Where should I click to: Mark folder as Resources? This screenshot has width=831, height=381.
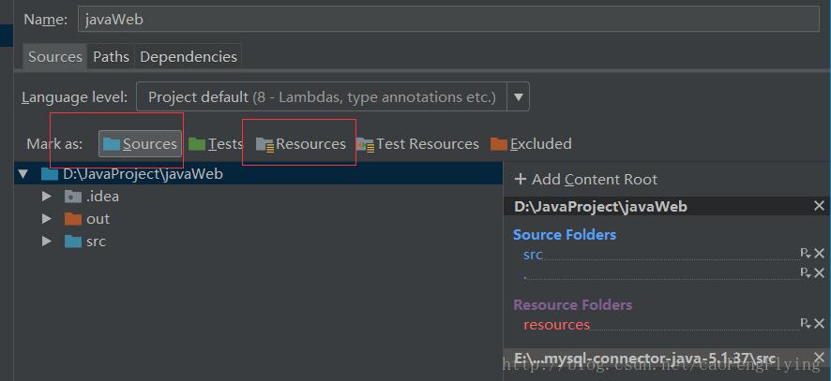pos(301,144)
